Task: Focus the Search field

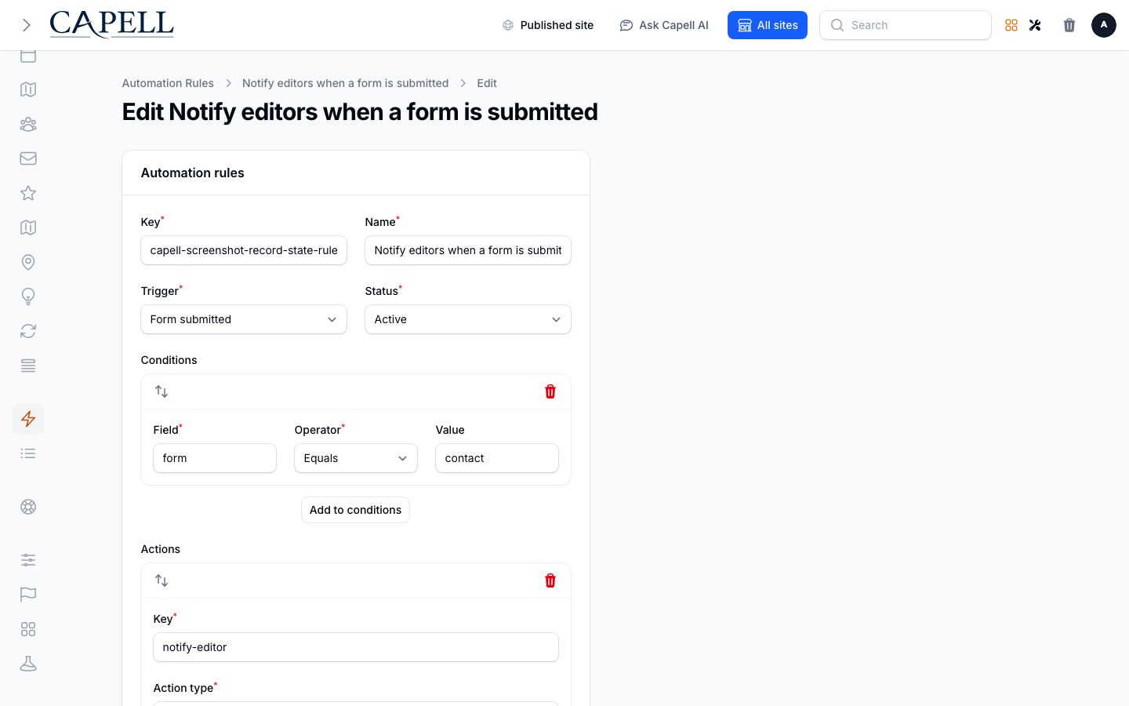Action: pyautogui.click(x=906, y=25)
